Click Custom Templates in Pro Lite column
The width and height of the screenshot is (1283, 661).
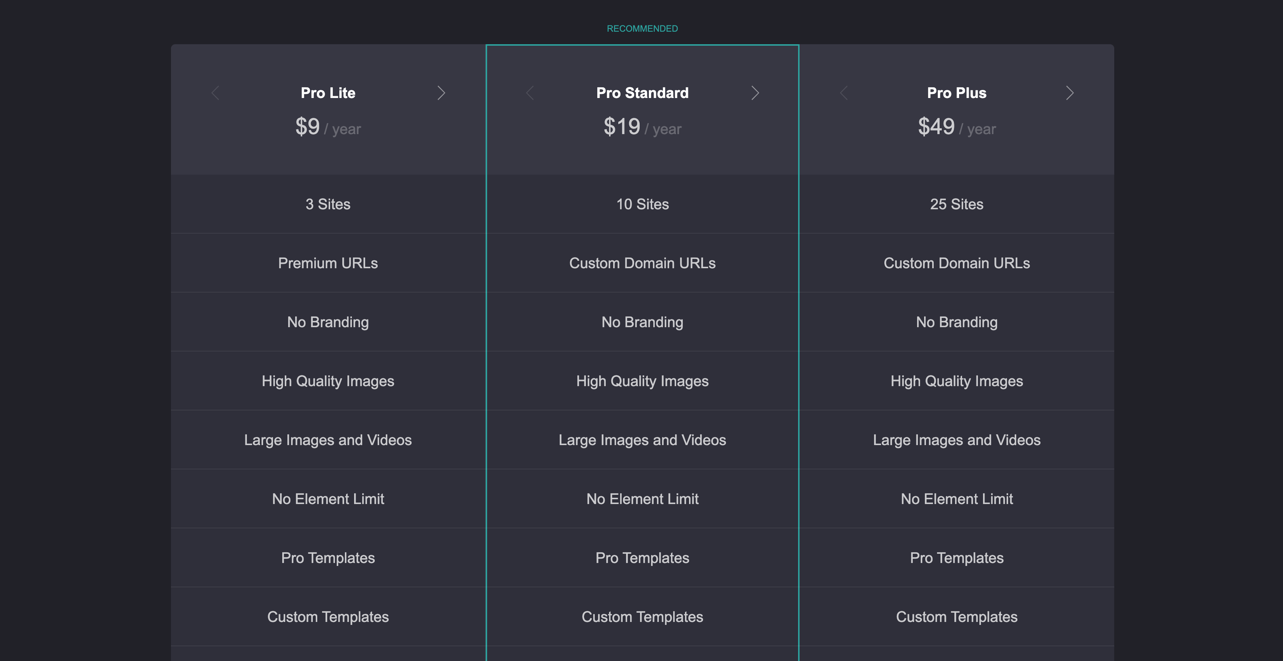click(328, 617)
